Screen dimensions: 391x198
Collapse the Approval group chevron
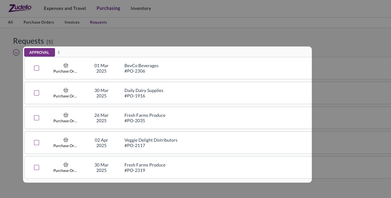(x=16, y=53)
